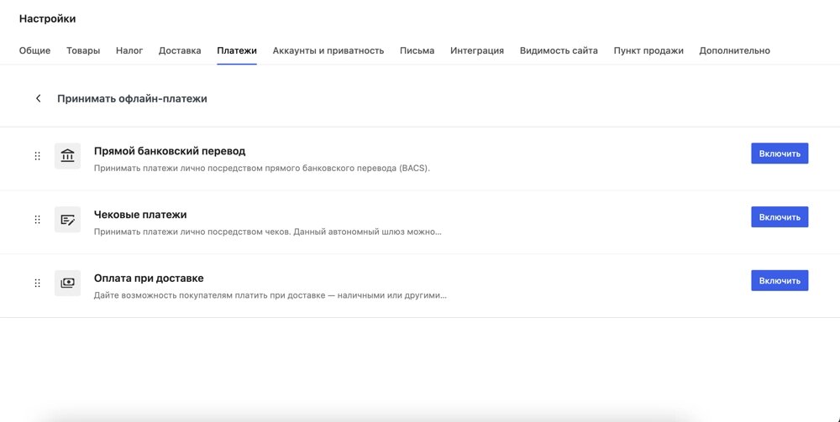The height and width of the screenshot is (422, 840).
Task: Click the bank icon of Прямой банковский перевод
Action: tap(67, 156)
